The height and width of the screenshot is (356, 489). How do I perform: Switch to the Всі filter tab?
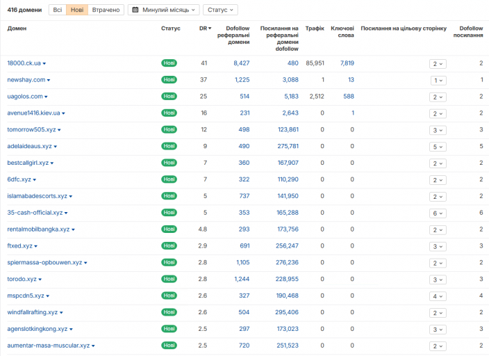tap(58, 10)
